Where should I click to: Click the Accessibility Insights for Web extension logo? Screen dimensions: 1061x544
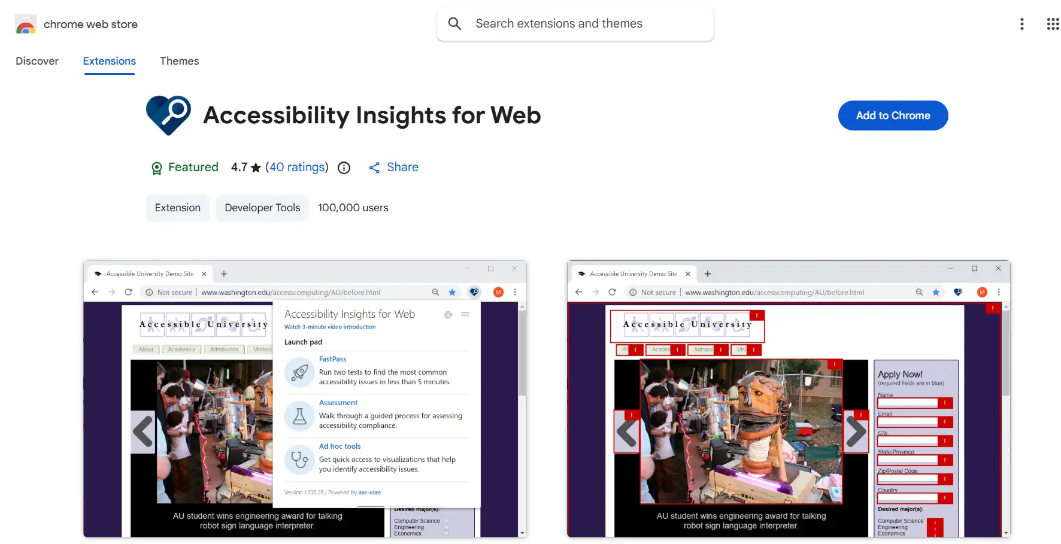point(168,115)
